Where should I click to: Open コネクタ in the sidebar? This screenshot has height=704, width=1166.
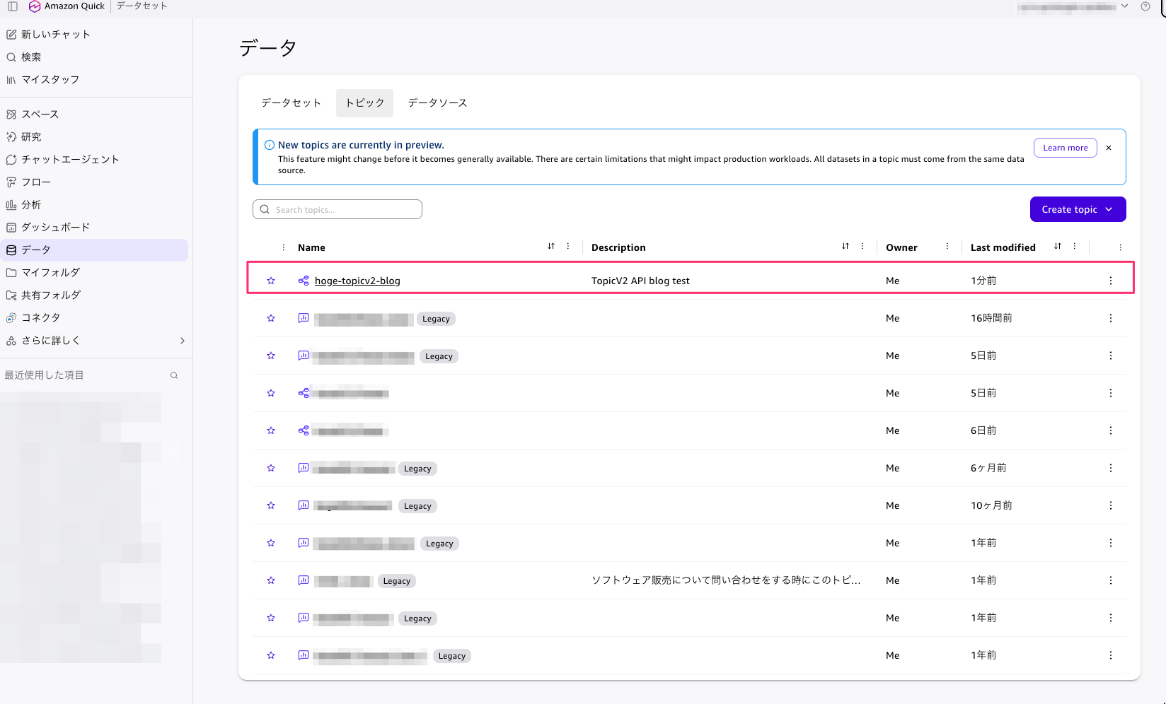(33, 317)
